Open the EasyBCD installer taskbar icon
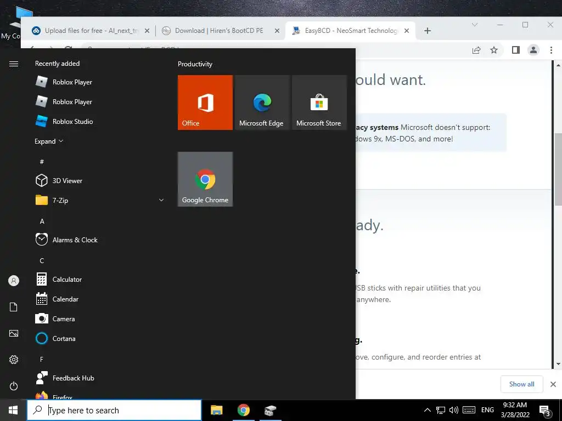562x421 pixels. click(x=270, y=410)
